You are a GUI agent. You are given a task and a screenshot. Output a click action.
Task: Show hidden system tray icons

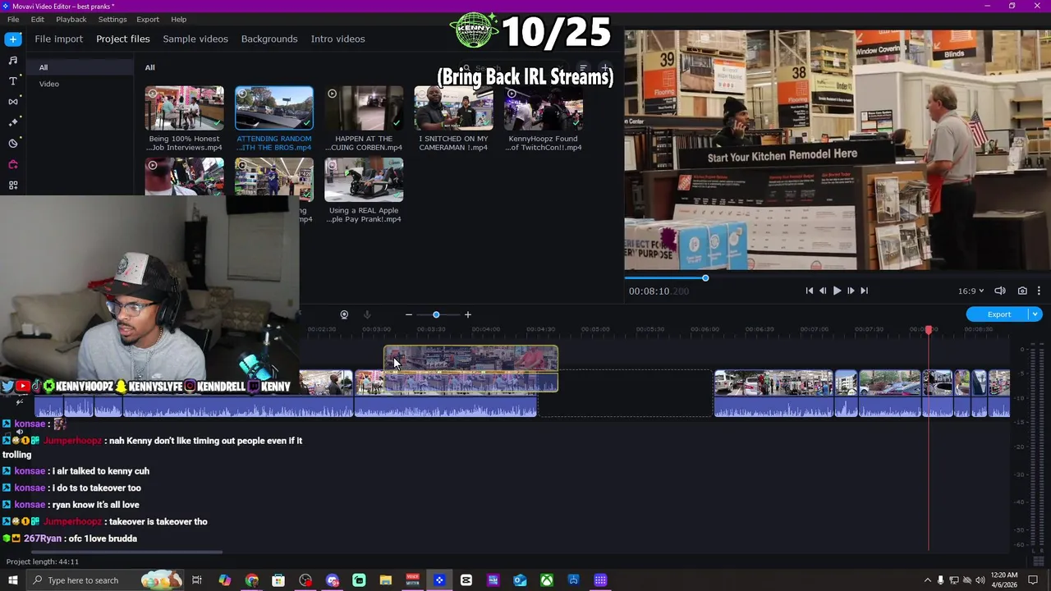927,580
